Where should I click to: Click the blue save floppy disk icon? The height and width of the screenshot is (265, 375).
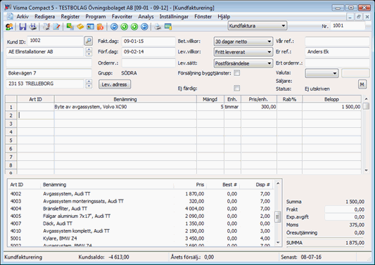(23, 27)
